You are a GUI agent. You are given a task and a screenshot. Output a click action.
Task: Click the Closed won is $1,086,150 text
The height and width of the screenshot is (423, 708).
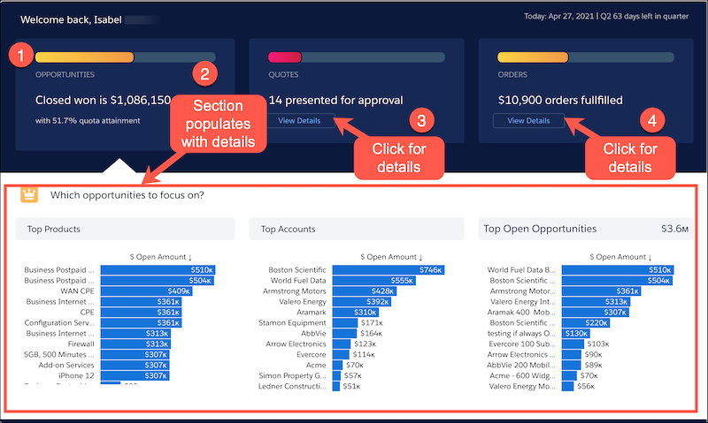click(103, 100)
